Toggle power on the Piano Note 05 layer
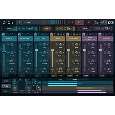 pyautogui.click(x=68, y=34)
